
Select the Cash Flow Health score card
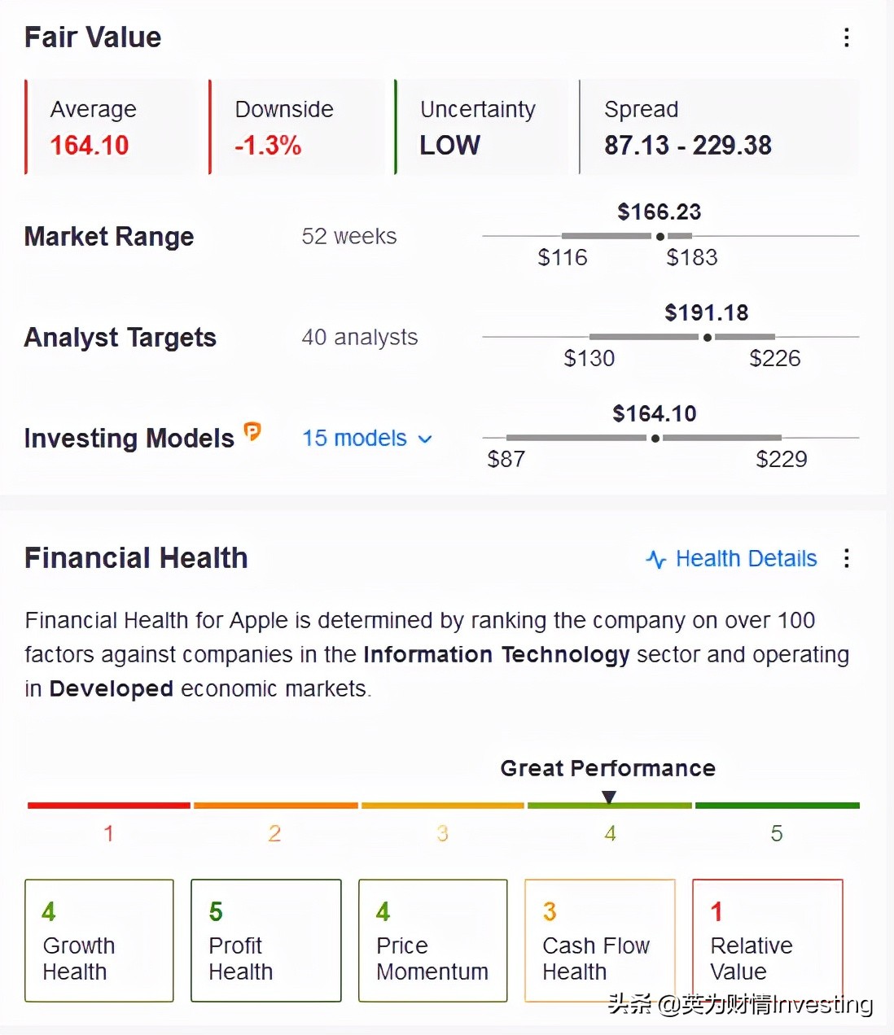coord(600,941)
